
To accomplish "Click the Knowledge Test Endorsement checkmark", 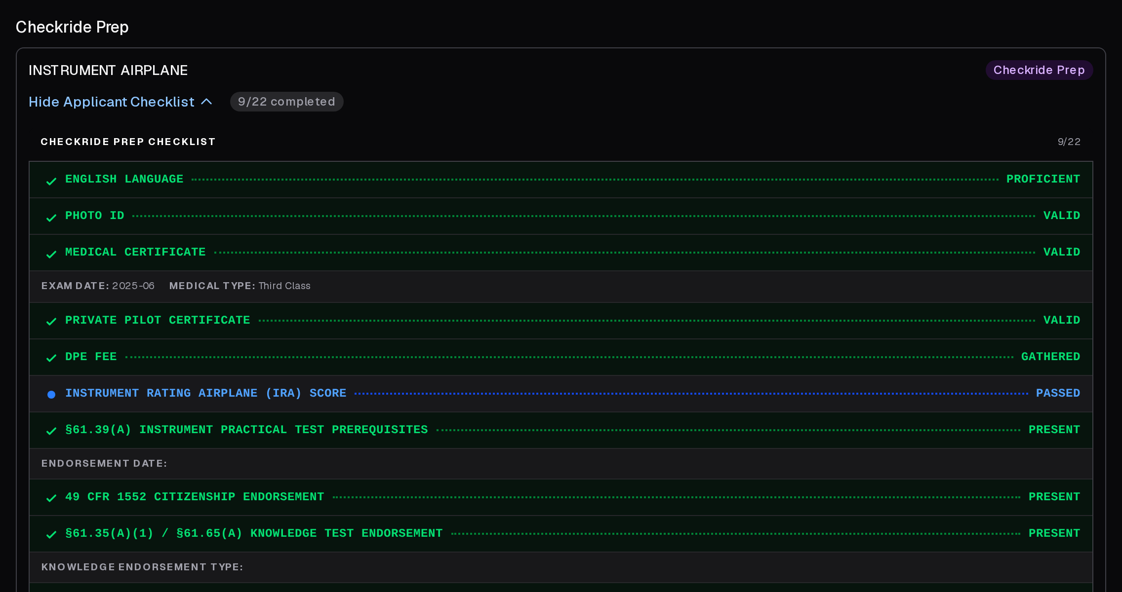I will [51, 534].
